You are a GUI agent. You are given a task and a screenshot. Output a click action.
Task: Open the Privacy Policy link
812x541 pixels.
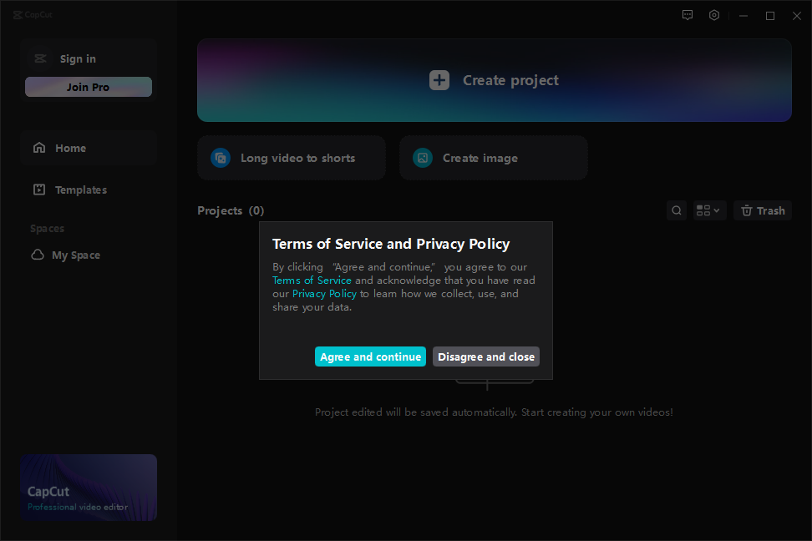pos(324,294)
